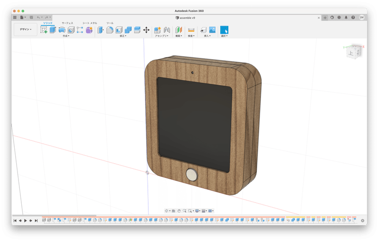Click the Save disk icon
Viewport: 379px width, 241px height.
tap(31, 18)
